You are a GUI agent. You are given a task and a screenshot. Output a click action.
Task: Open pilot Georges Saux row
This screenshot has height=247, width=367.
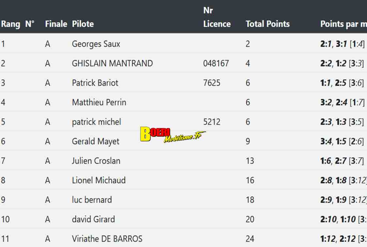coord(183,44)
